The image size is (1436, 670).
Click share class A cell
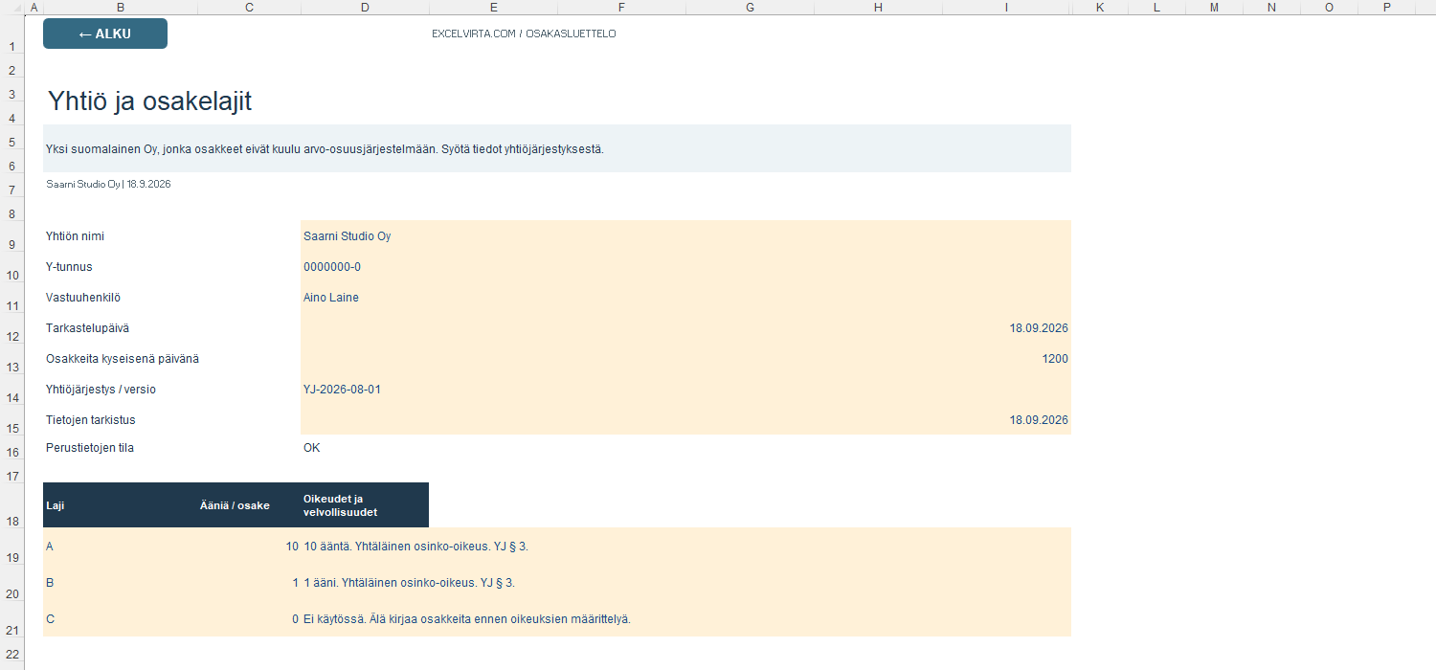pos(120,546)
